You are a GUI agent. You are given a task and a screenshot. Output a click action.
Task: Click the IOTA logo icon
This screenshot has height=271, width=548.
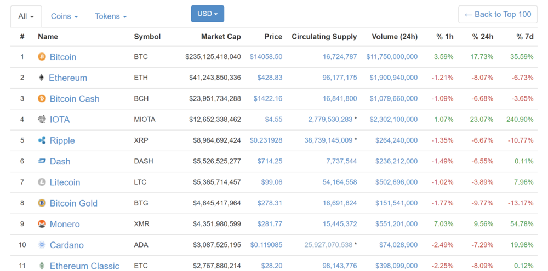pyautogui.click(x=42, y=120)
